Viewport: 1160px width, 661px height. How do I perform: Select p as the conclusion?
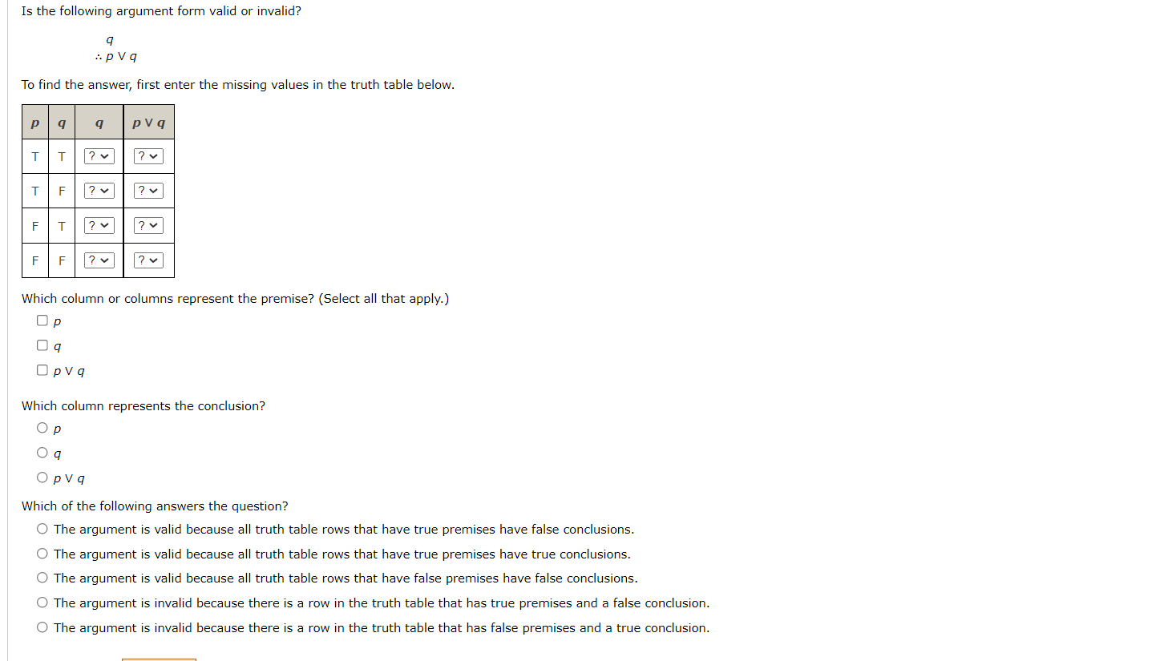click(x=42, y=427)
